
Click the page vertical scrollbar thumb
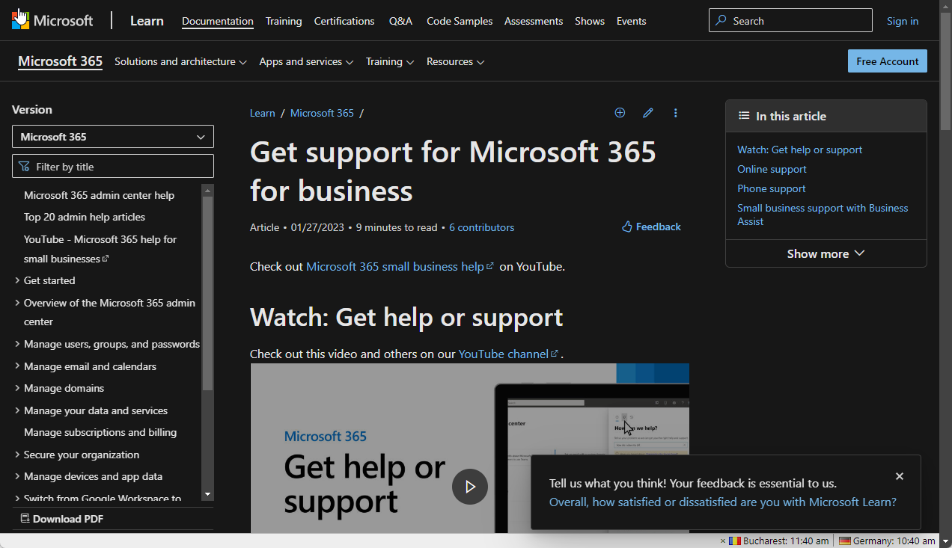pos(945,71)
